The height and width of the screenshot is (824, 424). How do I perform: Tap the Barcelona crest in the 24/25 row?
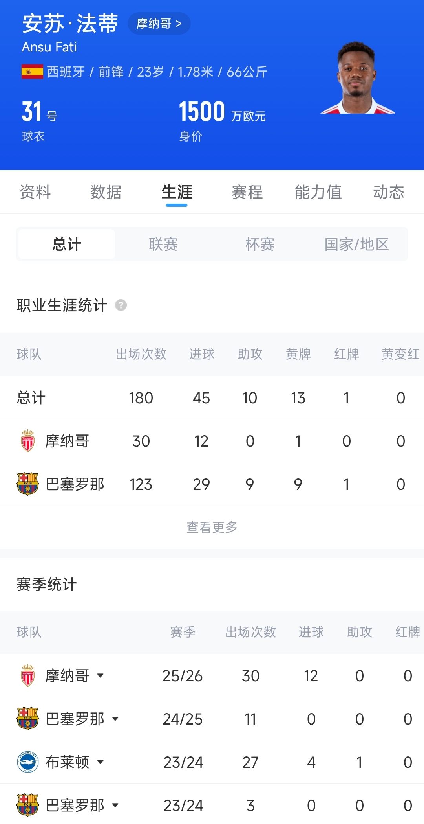pyautogui.click(x=27, y=719)
